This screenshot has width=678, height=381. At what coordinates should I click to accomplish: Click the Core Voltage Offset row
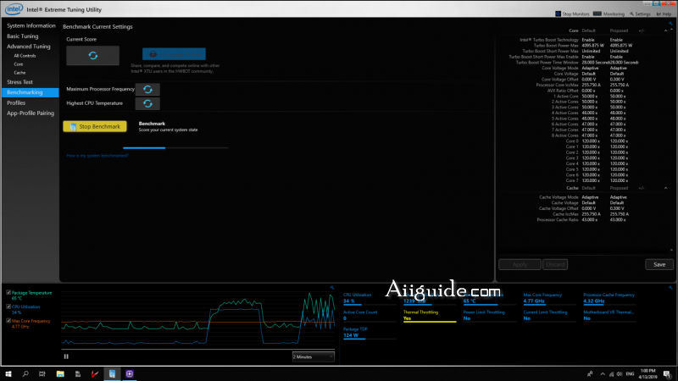(584, 80)
